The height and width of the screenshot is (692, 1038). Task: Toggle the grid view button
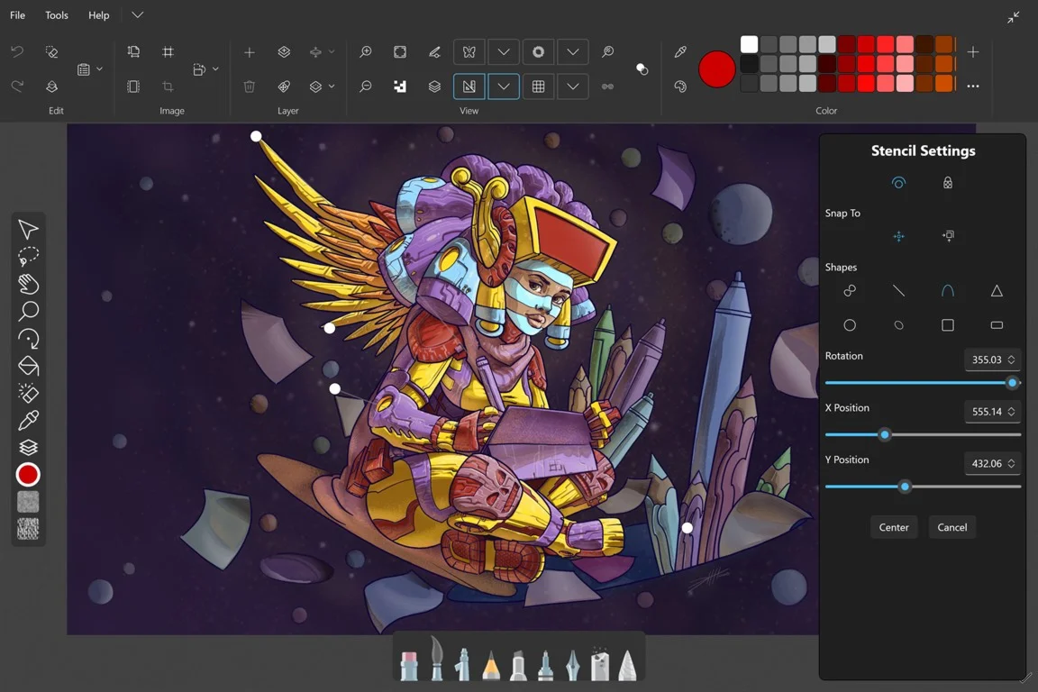(x=538, y=86)
